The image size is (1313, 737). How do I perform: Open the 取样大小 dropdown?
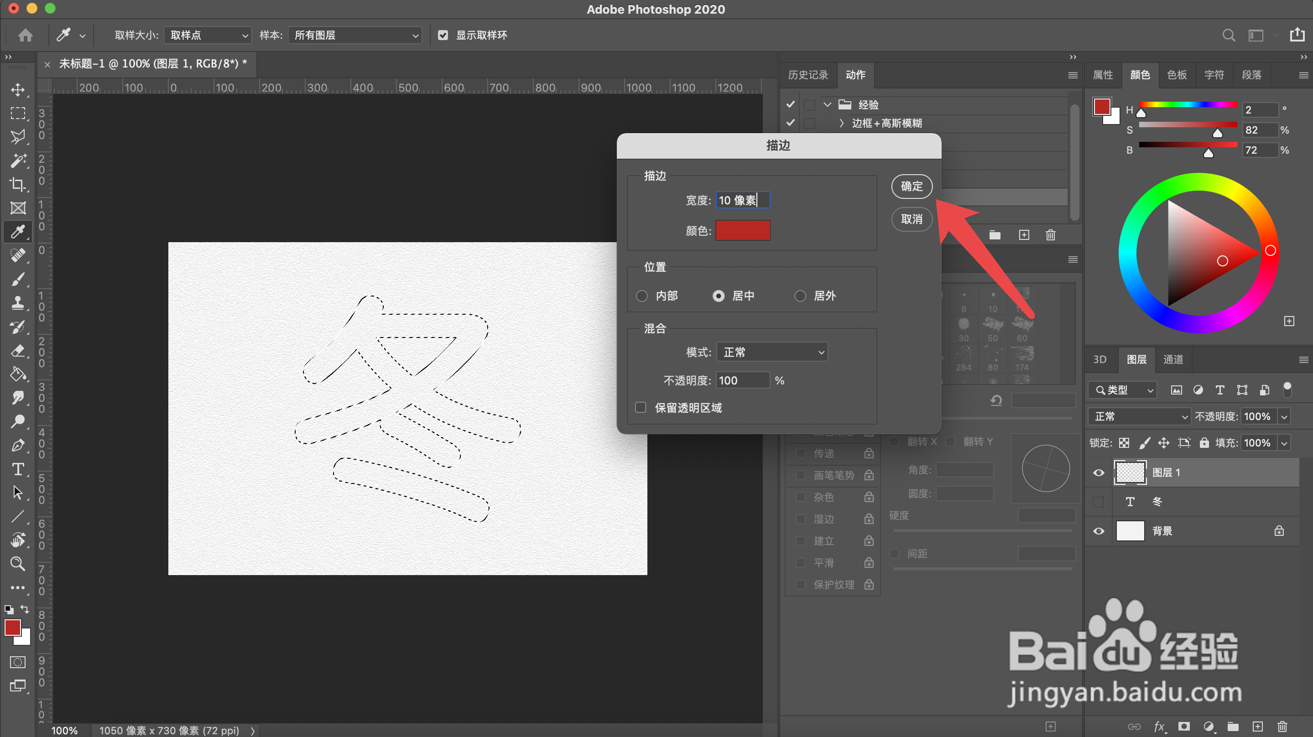point(208,35)
